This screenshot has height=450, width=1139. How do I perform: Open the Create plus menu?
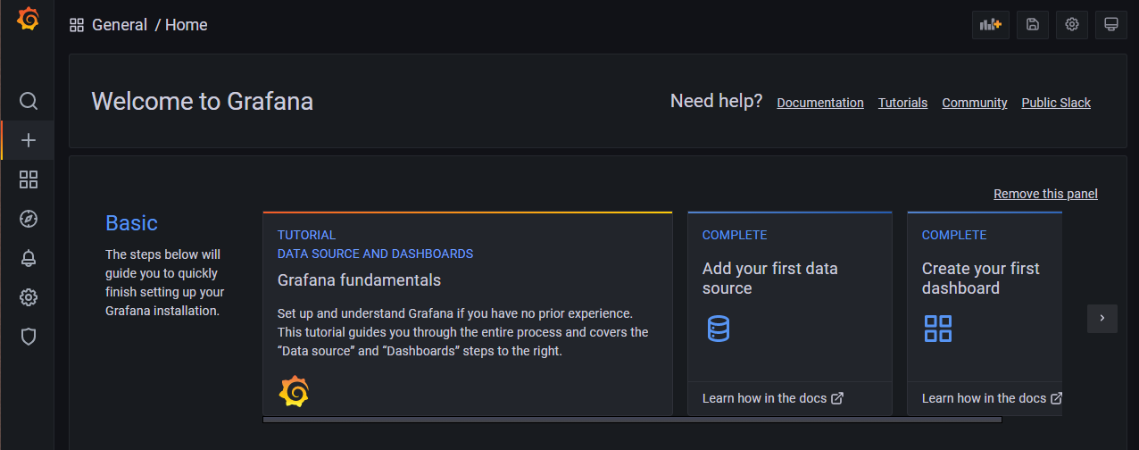(29, 140)
